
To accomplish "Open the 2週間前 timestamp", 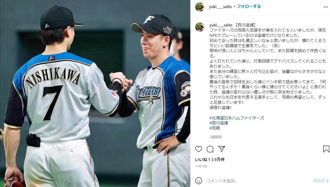I will pyautogui.click(x=216, y=137).
